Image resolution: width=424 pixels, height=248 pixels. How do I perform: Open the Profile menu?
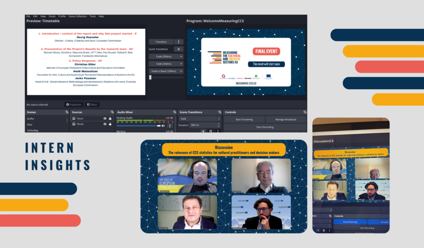click(62, 17)
